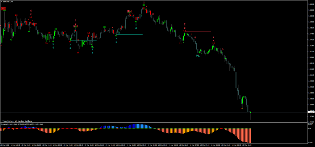This screenshot has width=315, height=147.
Task: Select the red horizontal resistance line
Action: (x=198, y=32)
